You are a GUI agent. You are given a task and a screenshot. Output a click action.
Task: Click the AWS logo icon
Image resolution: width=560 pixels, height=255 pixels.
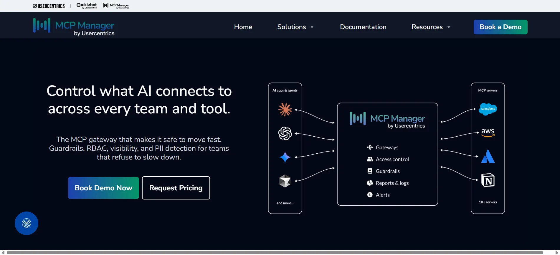(488, 132)
